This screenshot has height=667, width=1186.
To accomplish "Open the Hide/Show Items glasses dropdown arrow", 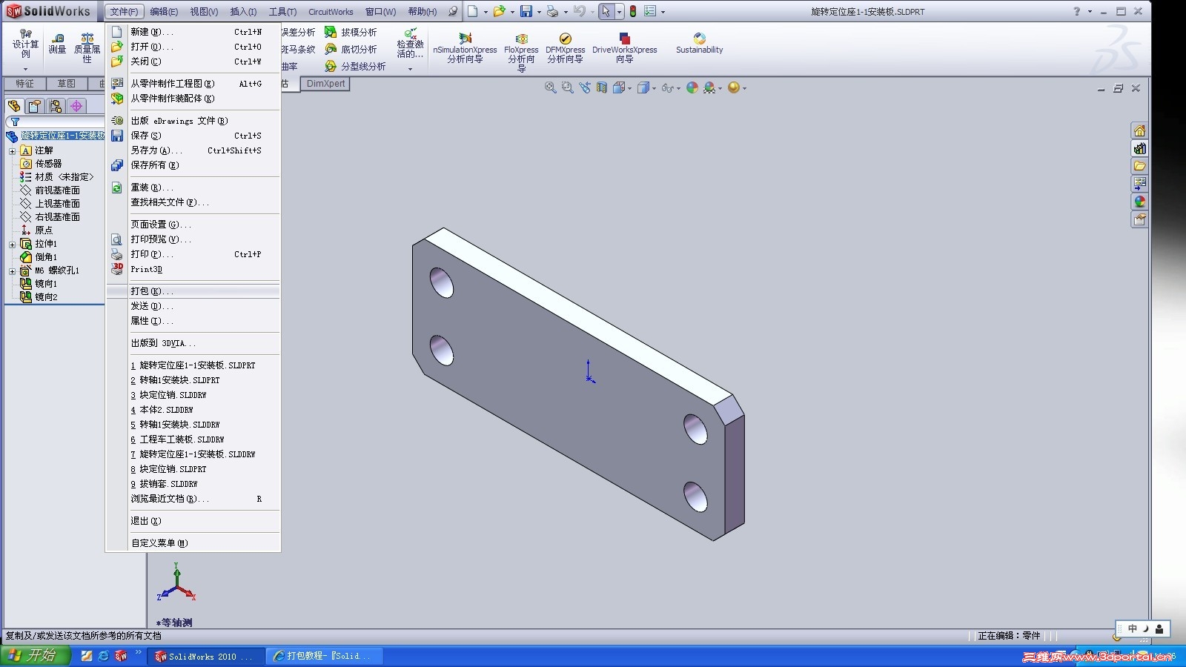I will coord(678,88).
